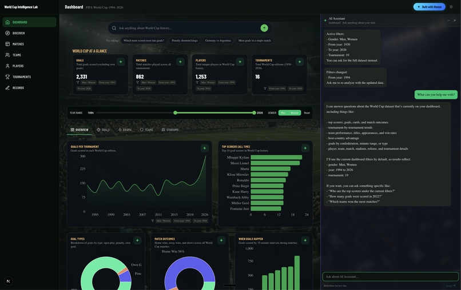Click filter funnel icon on Players card

coord(197,82)
